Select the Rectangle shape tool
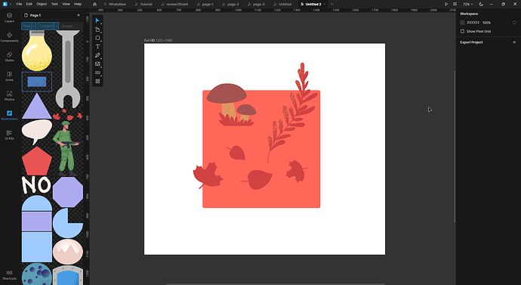521x285 pixels. 97,38
